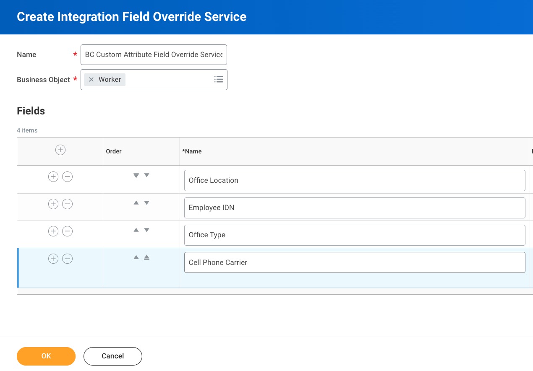Click into Cell Phone Carrier field
This screenshot has height=371, width=533.
pyautogui.click(x=354, y=262)
